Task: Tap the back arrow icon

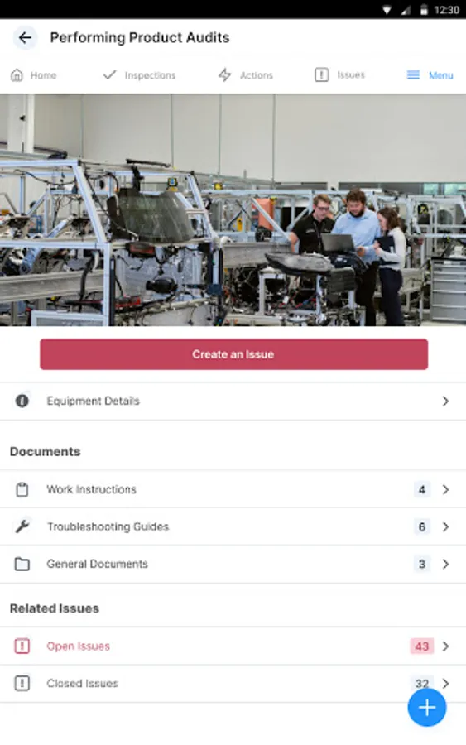Action: click(x=25, y=37)
